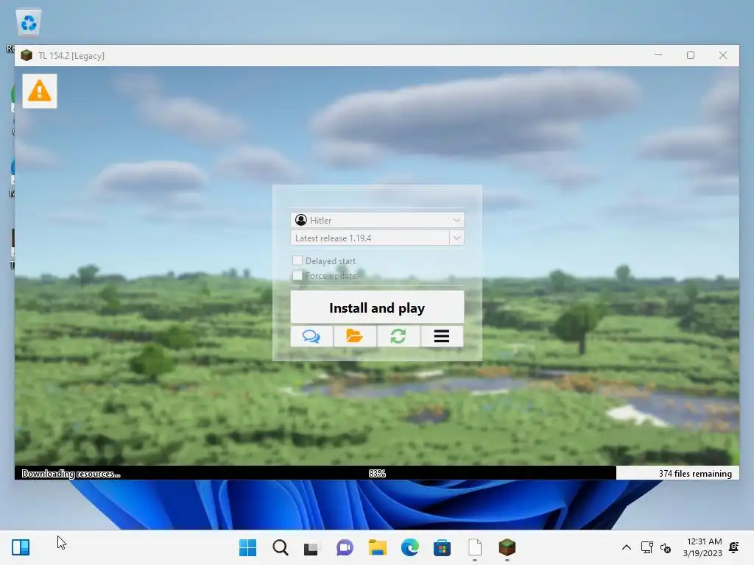This screenshot has height=565, width=754.
Task: Open the game folder icon button
Action: click(x=355, y=335)
